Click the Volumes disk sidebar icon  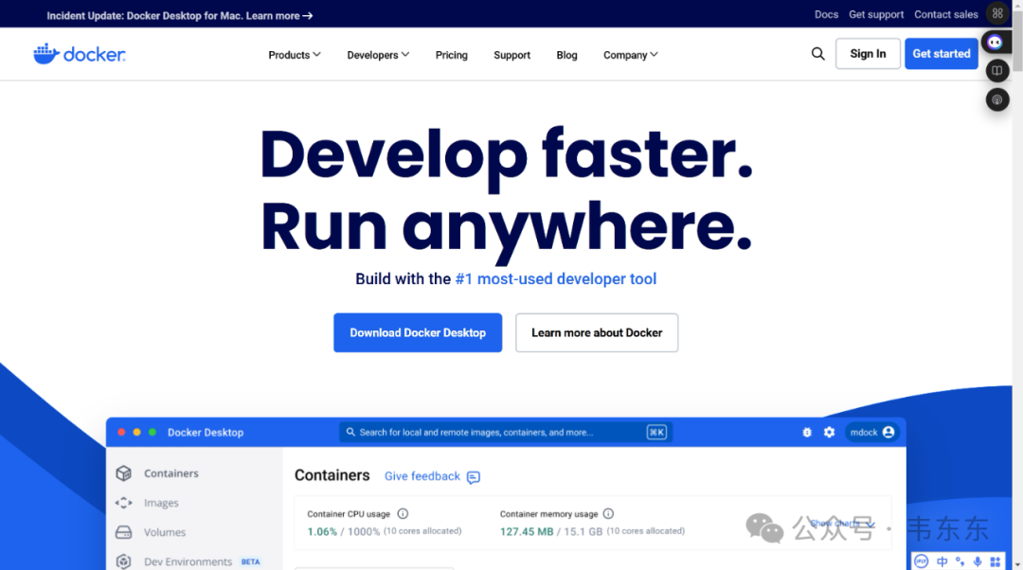pos(124,532)
